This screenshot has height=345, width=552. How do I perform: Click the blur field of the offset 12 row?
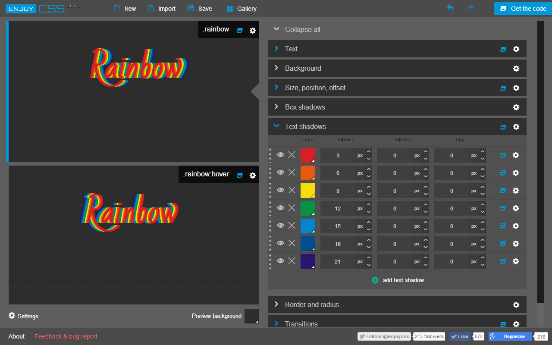coord(452,208)
